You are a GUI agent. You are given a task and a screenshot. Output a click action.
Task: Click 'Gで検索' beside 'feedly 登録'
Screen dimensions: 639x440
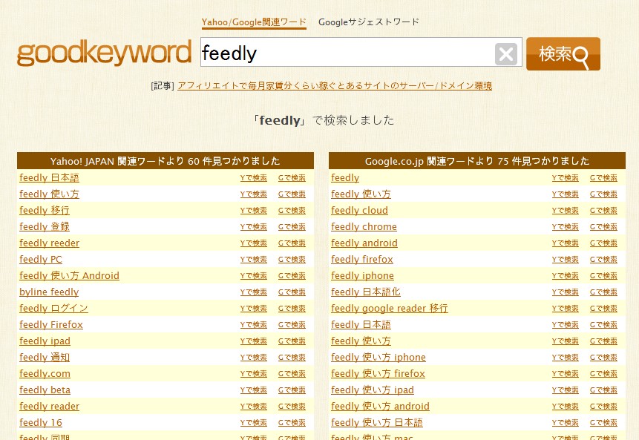292,227
